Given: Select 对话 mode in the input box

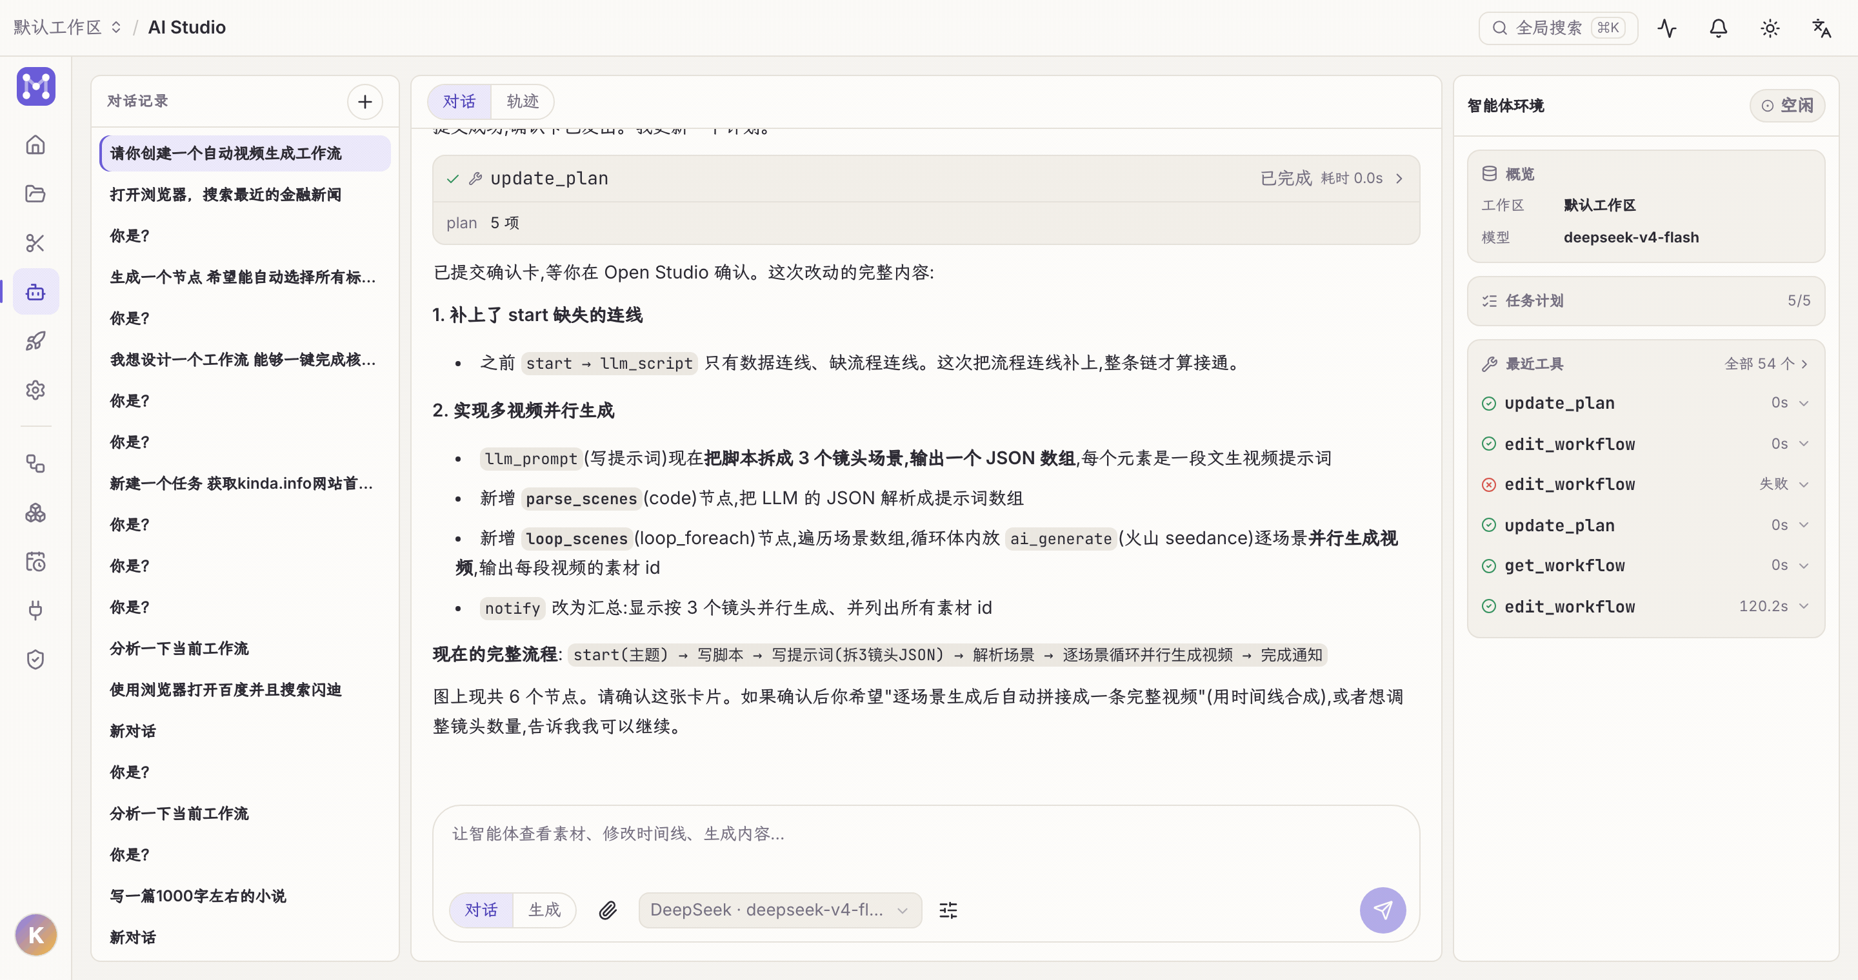Looking at the screenshot, I should (x=481, y=910).
